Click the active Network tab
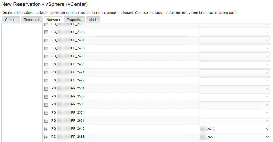The image size is (273, 142). coord(53,20)
